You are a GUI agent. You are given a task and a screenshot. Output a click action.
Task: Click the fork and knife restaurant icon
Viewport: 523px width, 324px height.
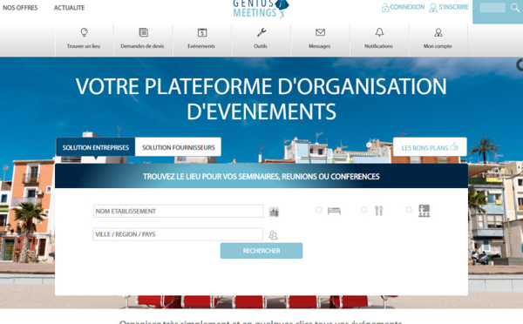(378, 211)
